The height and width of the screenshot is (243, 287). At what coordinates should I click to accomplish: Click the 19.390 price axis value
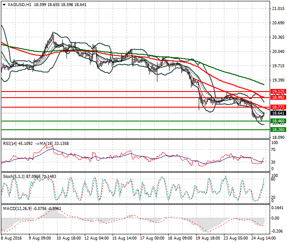278,80
